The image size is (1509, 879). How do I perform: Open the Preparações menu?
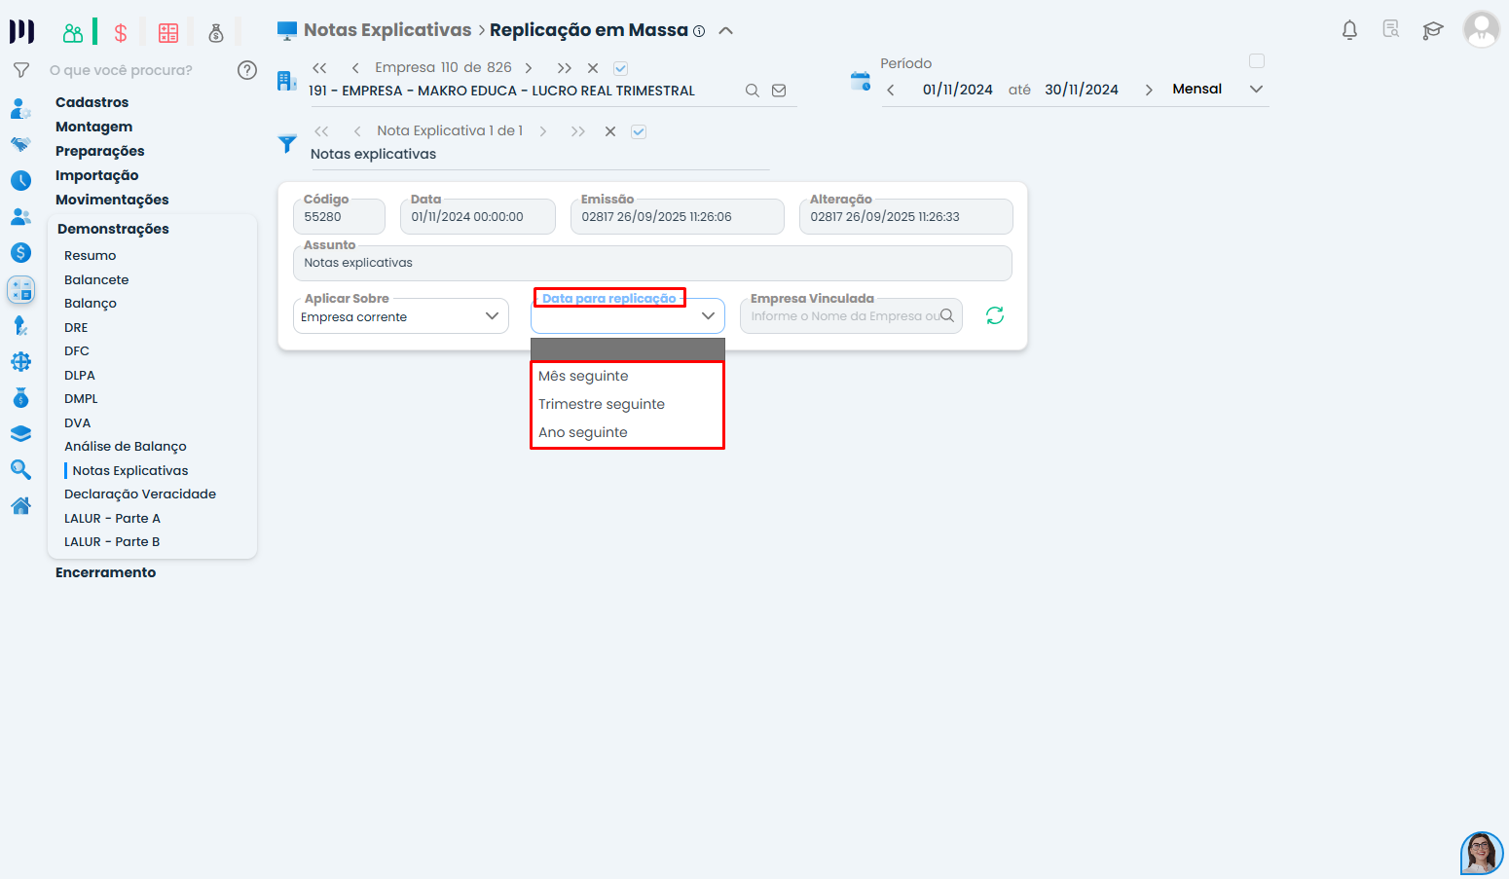click(99, 151)
